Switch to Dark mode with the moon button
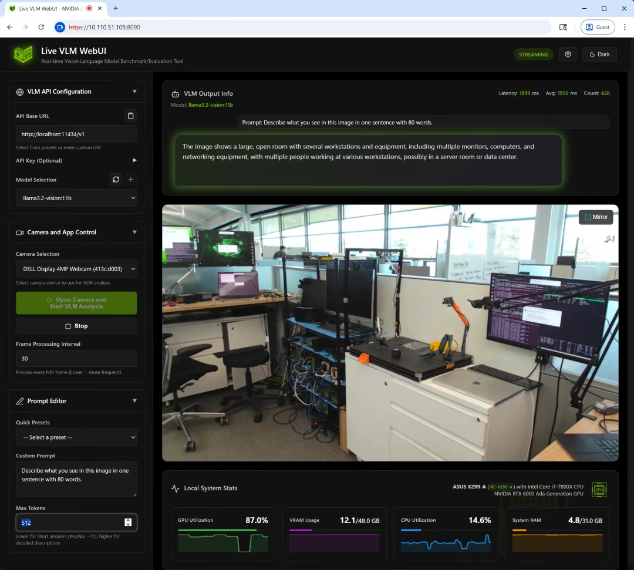This screenshot has width=634, height=570. point(599,54)
